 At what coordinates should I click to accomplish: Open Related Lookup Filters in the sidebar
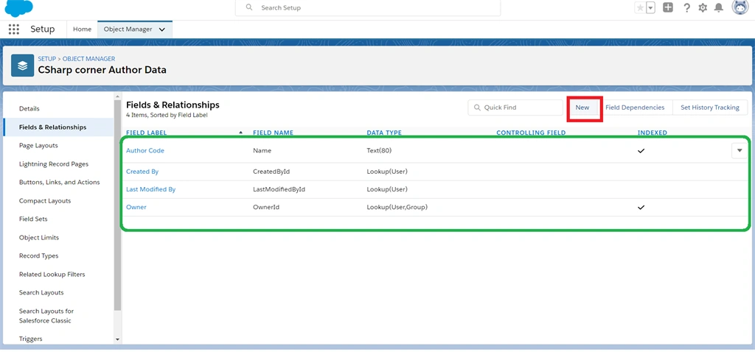coord(52,274)
